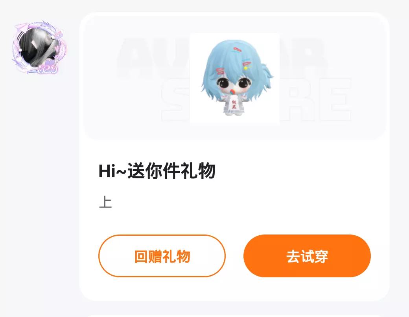Tap the lollipop in character's mouth
Image resolution: width=409 pixels, height=317 pixels.
tap(232, 92)
